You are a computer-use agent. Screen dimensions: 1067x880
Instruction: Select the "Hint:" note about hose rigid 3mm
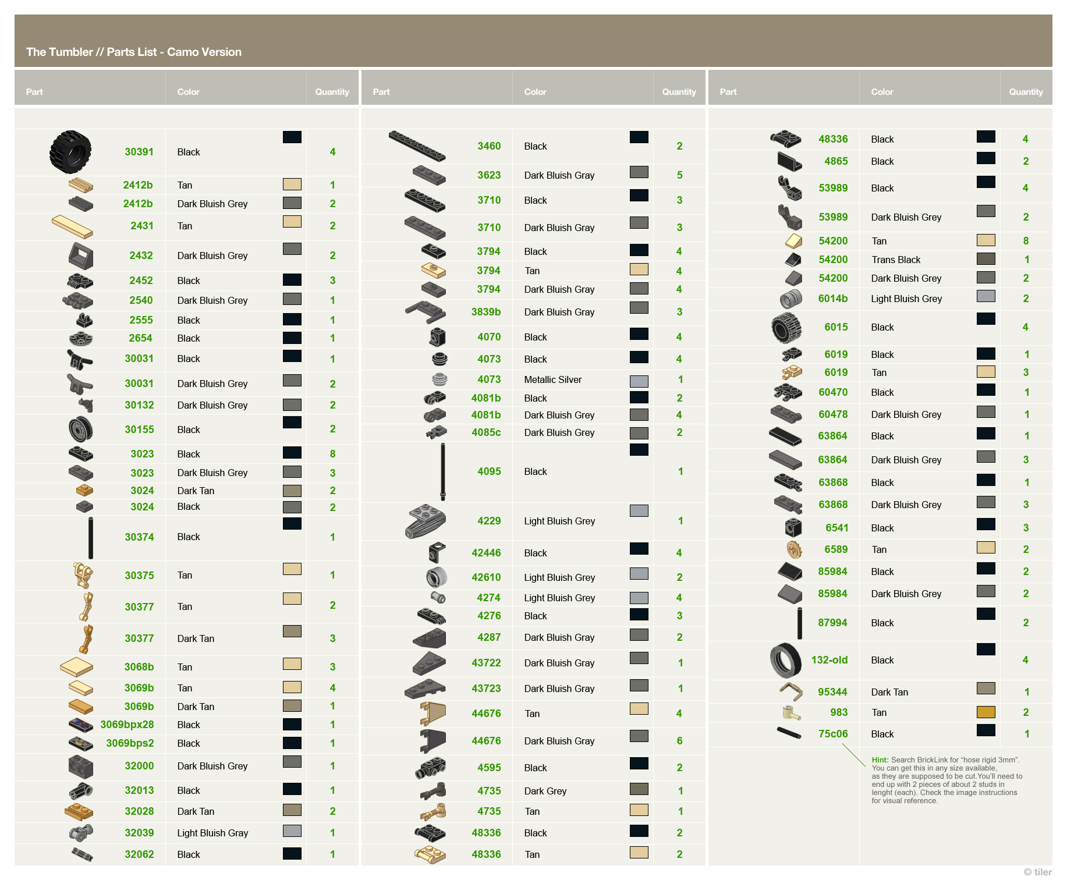pyautogui.click(x=947, y=780)
